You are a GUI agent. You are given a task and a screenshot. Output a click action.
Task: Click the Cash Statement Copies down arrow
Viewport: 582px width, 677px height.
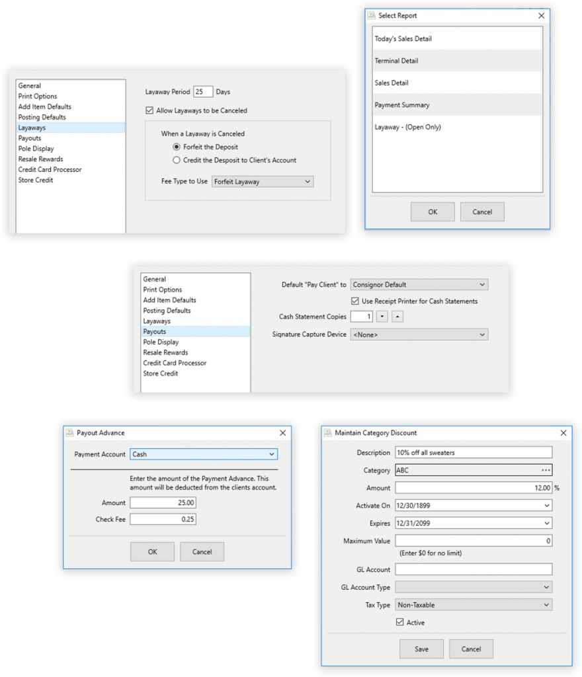[x=382, y=317]
